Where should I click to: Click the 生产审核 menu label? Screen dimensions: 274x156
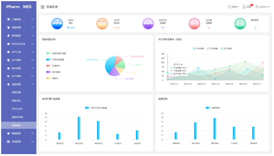pos(16,76)
